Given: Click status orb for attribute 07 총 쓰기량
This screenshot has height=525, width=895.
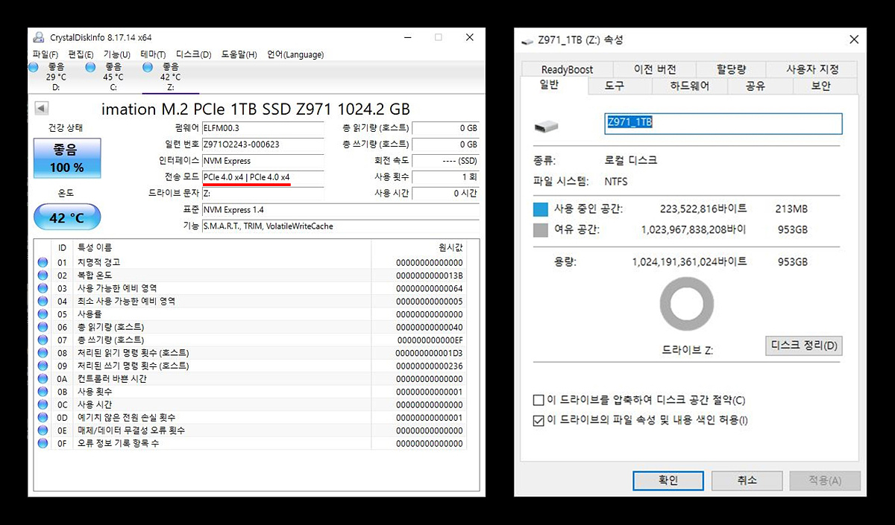Looking at the screenshot, I should (x=43, y=340).
